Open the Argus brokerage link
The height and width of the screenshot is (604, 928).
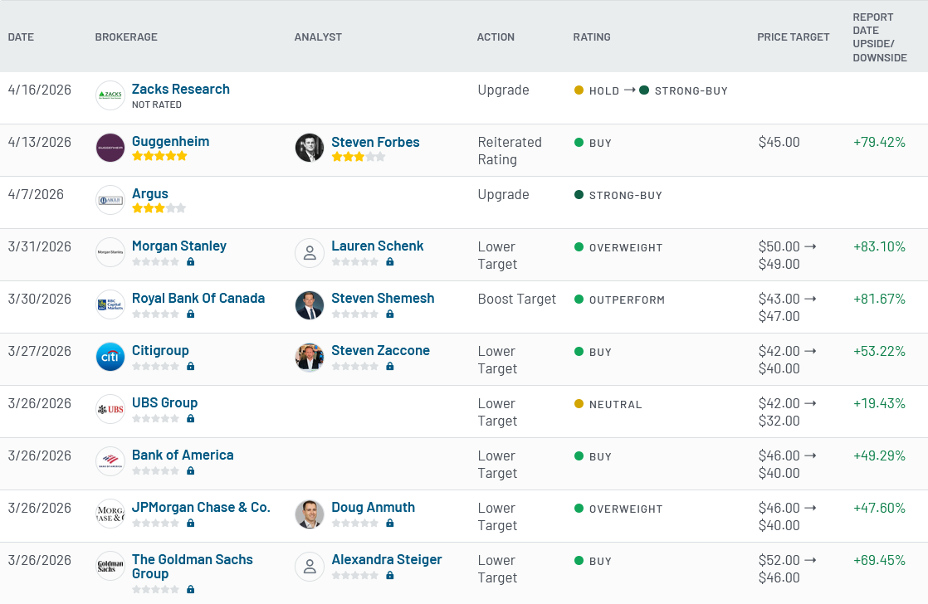click(x=149, y=193)
